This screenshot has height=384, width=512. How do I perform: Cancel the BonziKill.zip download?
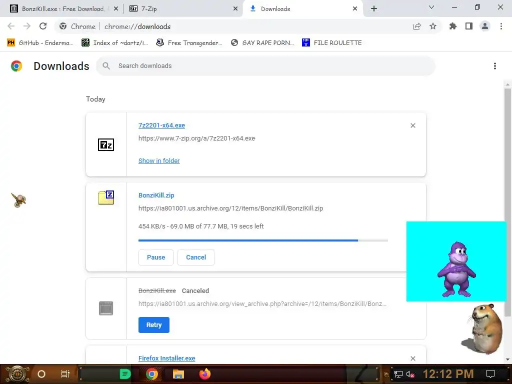[x=196, y=257]
